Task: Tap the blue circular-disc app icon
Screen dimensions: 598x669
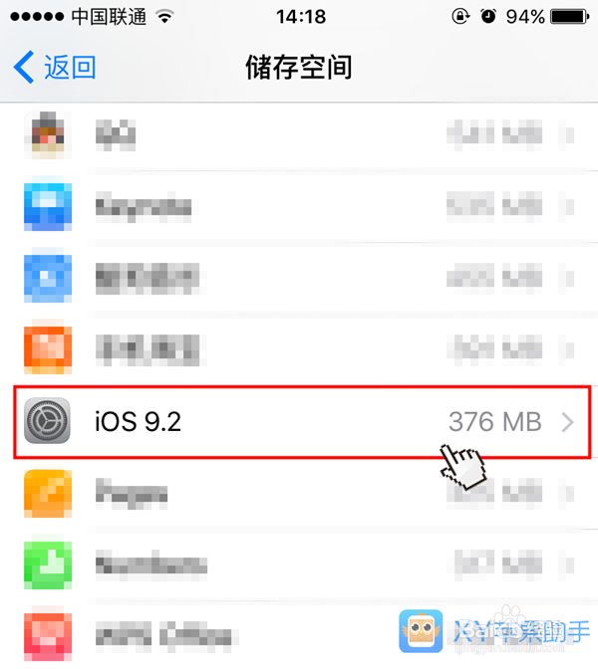Action: point(48,279)
